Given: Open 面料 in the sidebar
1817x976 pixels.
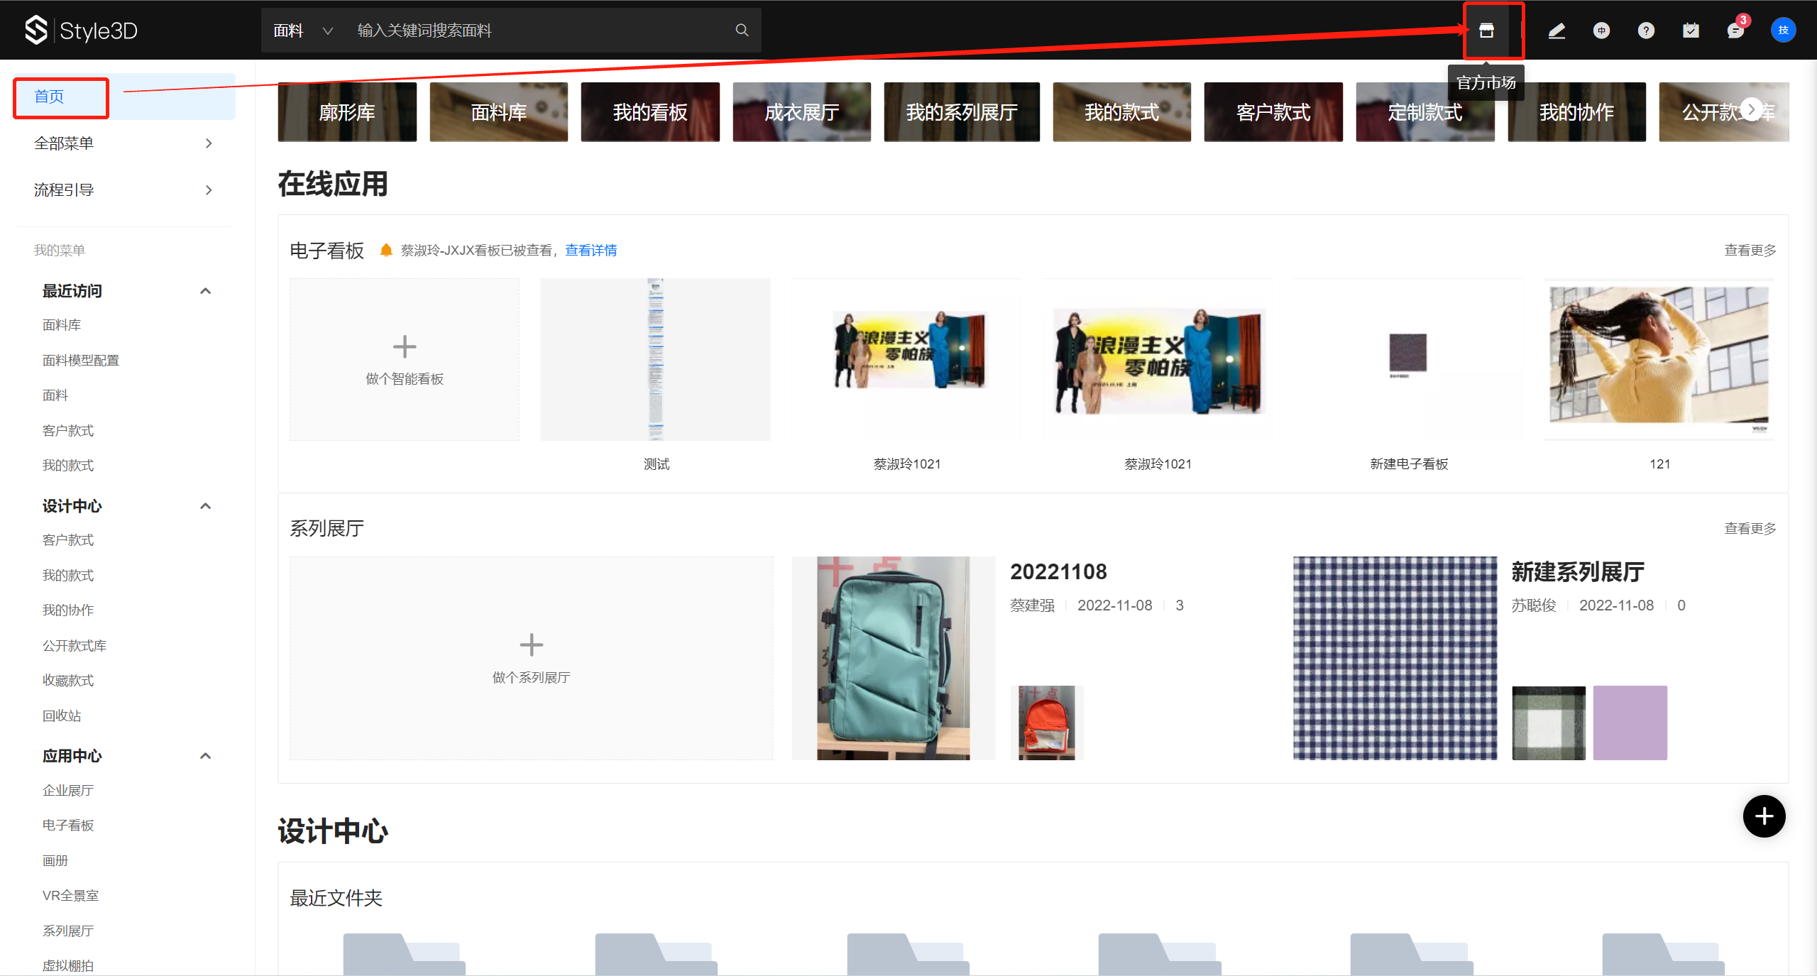Looking at the screenshot, I should pos(55,395).
